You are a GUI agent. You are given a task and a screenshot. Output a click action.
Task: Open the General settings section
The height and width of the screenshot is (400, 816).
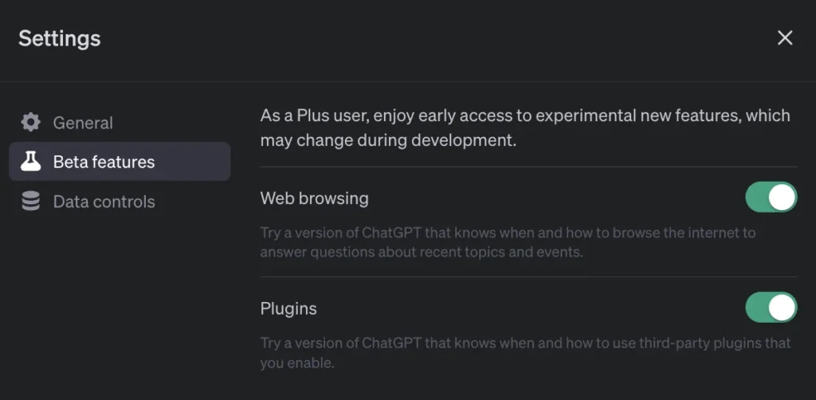tap(83, 123)
